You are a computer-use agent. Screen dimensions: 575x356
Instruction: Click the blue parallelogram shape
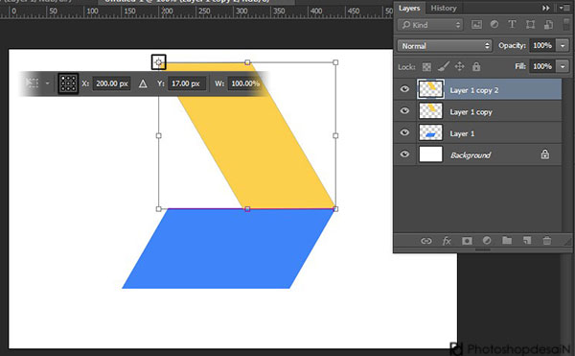(227, 249)
